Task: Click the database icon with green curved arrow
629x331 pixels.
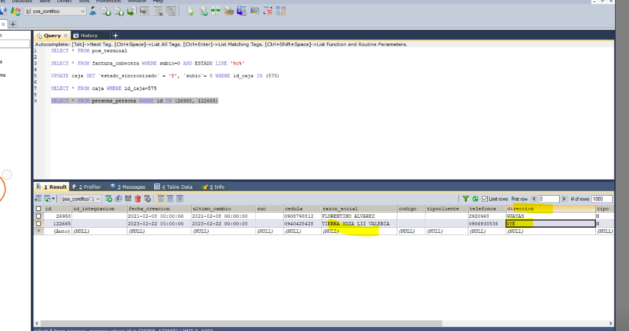Action: 132,11
